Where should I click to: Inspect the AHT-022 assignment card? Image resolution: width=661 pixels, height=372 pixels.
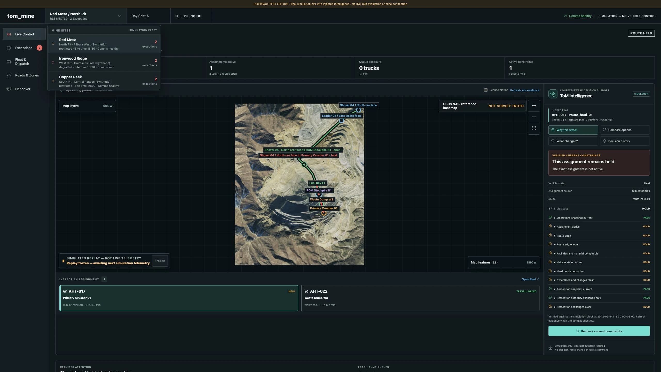click(x=420, y=298)
